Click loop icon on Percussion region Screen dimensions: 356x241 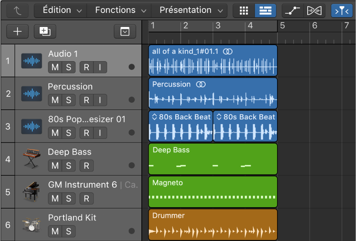(x=201, y=85)
